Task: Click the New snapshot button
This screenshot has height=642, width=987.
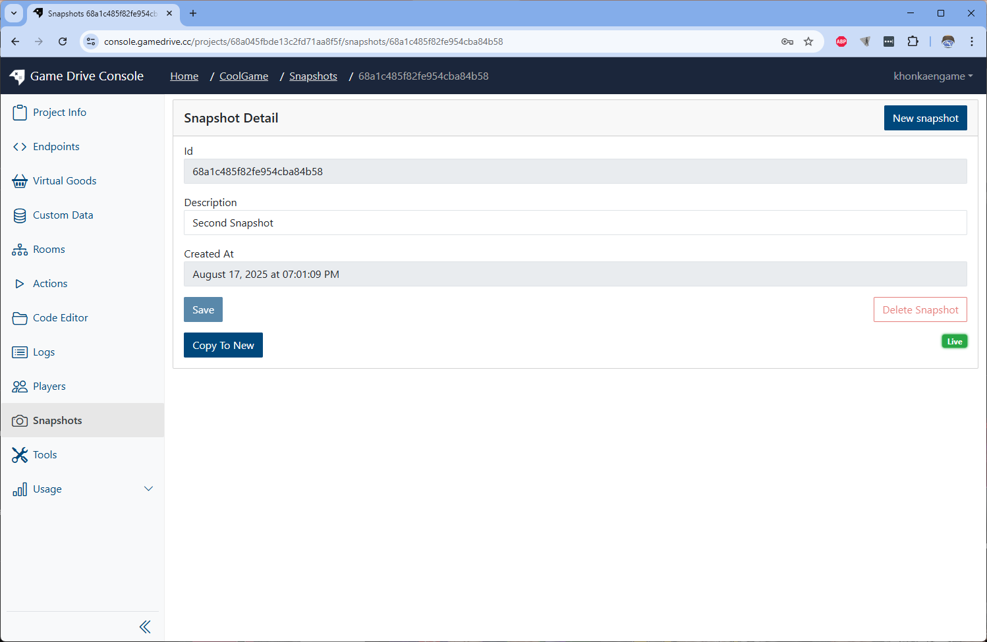Action: pos(925,119)
